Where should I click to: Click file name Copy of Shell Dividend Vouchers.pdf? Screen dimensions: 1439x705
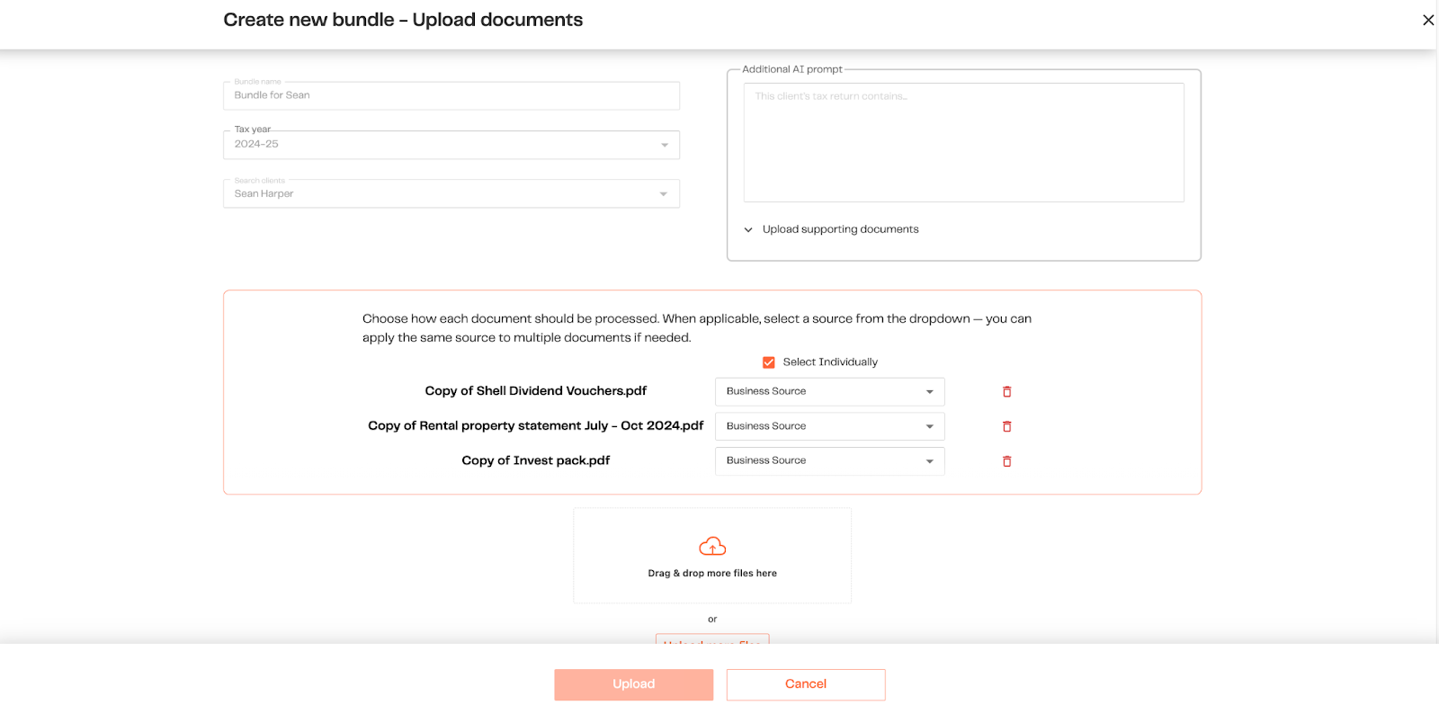coord(536,391)
